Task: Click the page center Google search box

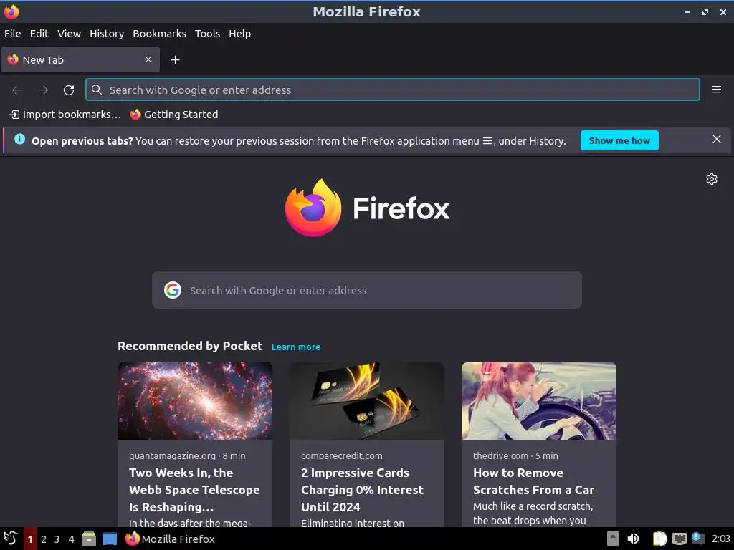Action: [366, 291]
